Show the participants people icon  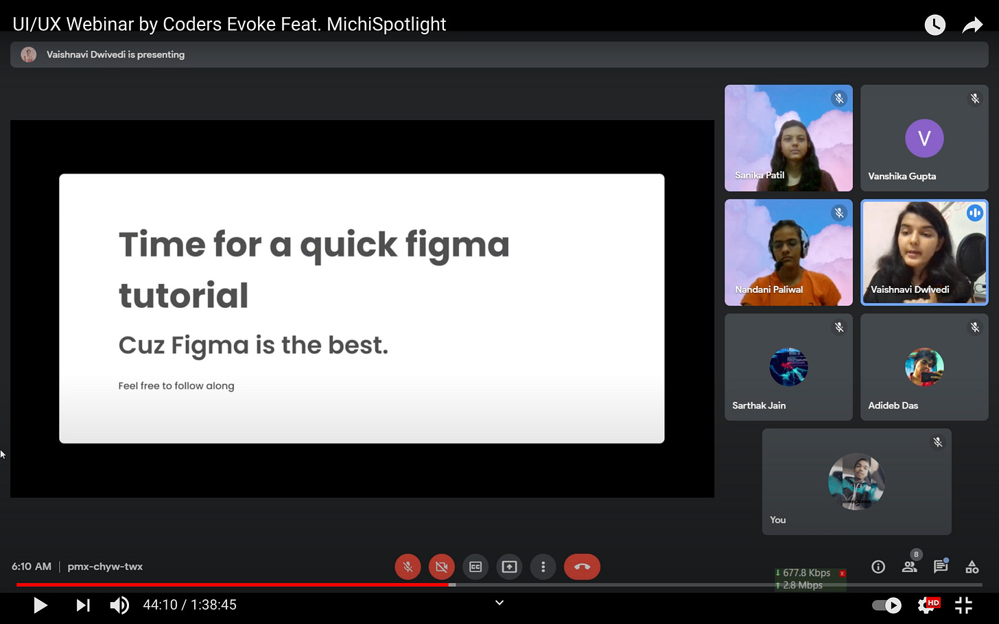tap(910, 567)
